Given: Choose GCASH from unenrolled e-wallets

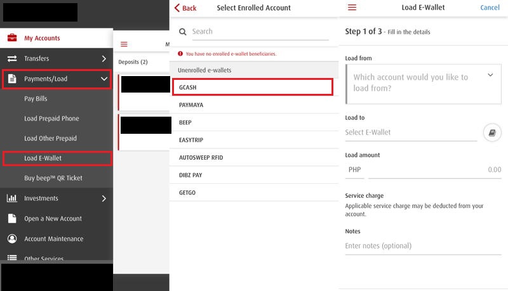Looking at the screenshot, I should coord(253,87).
